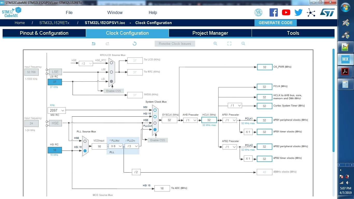
Task: Go to Home in the breadcrumb
Action: [x=20, y=23]
